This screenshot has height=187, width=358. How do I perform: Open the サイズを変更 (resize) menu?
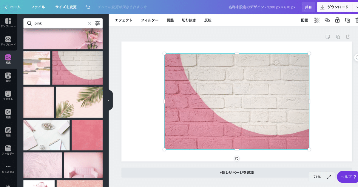[66, 7]
